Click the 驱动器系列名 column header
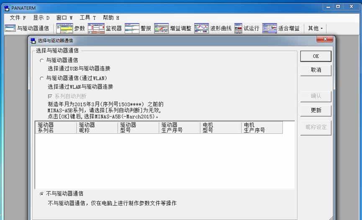This screenshot has height=220, width=362. coord(56,127)
